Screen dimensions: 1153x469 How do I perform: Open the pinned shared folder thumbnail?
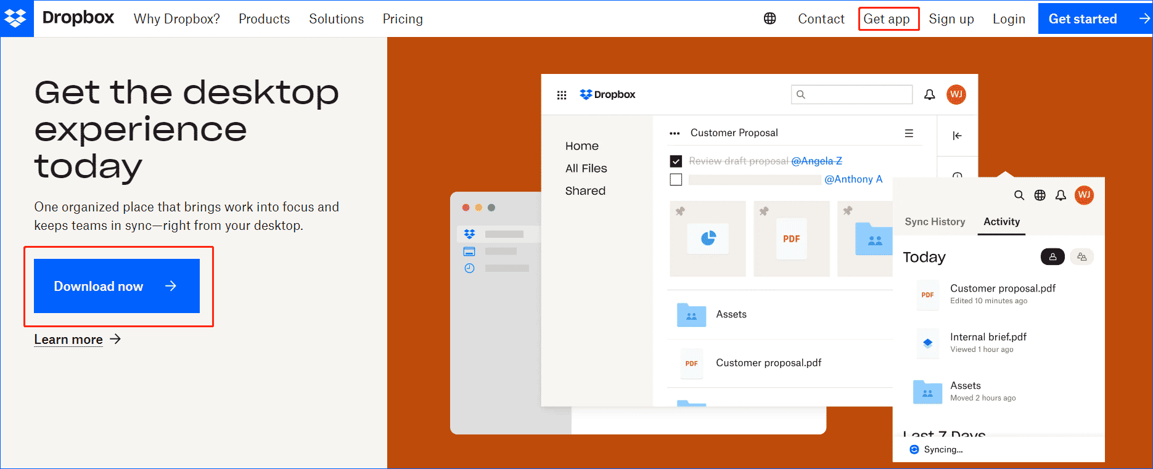coord(866,239)
